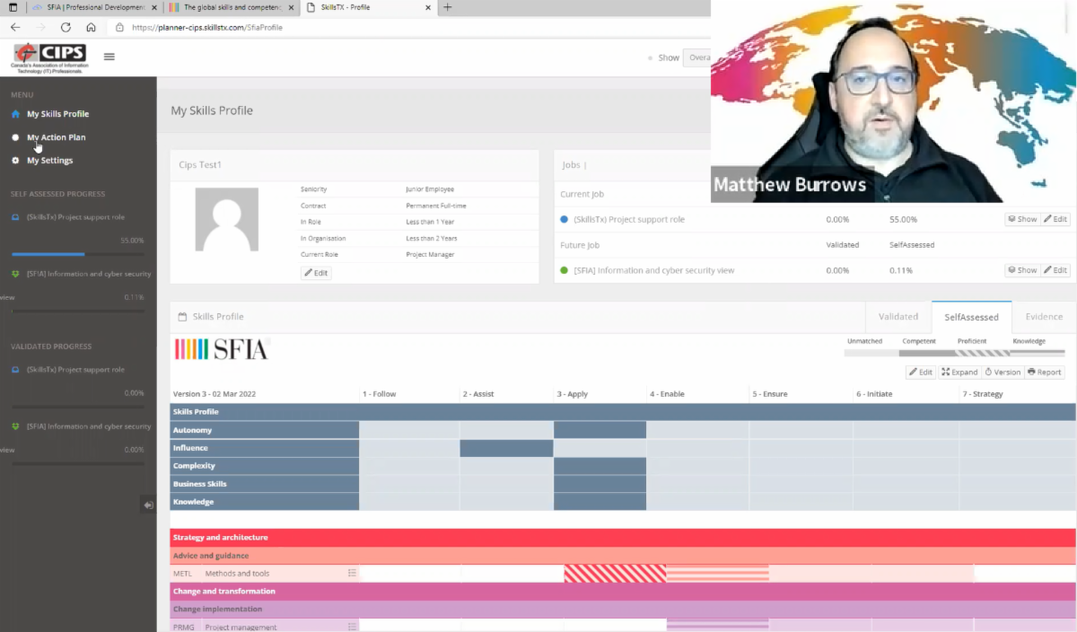Open list icon for Methods and tools row
Viewport: 1077px width, 632px height.
(x=352, y=574)
